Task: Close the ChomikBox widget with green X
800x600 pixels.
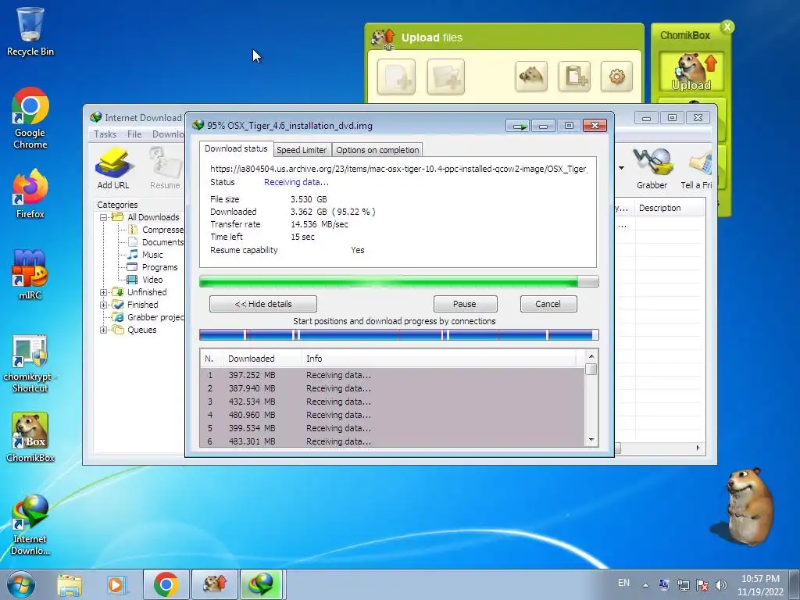Action: pyautogui.click(x=727, y=27)
